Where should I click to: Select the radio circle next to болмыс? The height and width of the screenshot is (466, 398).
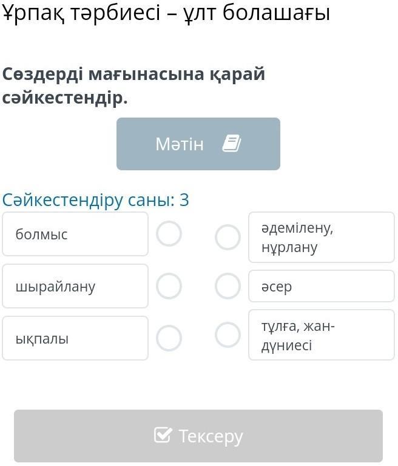tap(169, 234)
